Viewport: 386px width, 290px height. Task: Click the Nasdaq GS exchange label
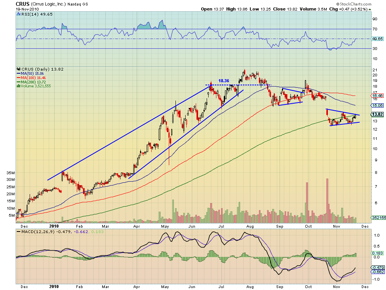pyautogui.click(x=78, y=4)
